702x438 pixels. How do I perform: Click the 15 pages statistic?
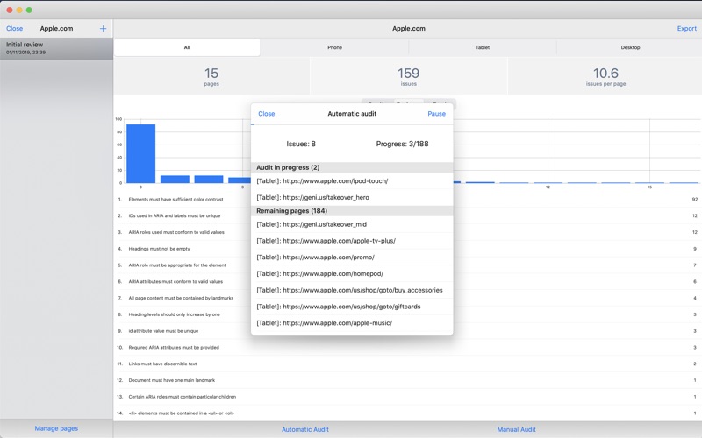click(x=211, y=76)
